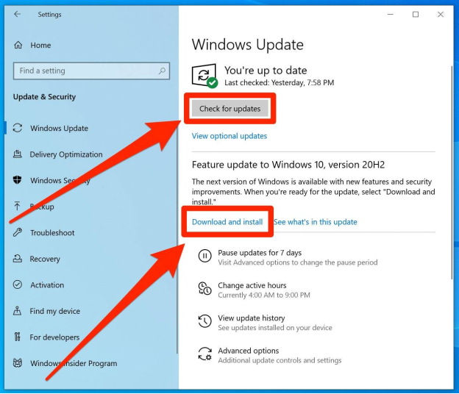Open View update history
Viewport: 459px width, 394px height.
point(251,318)
